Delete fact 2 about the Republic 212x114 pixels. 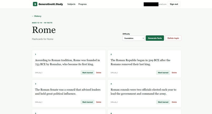point(174,73)
